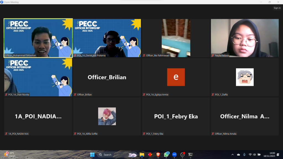Expand the hidden system tray icons chevron
Viewport: 283px width, 159px height.
232,155
